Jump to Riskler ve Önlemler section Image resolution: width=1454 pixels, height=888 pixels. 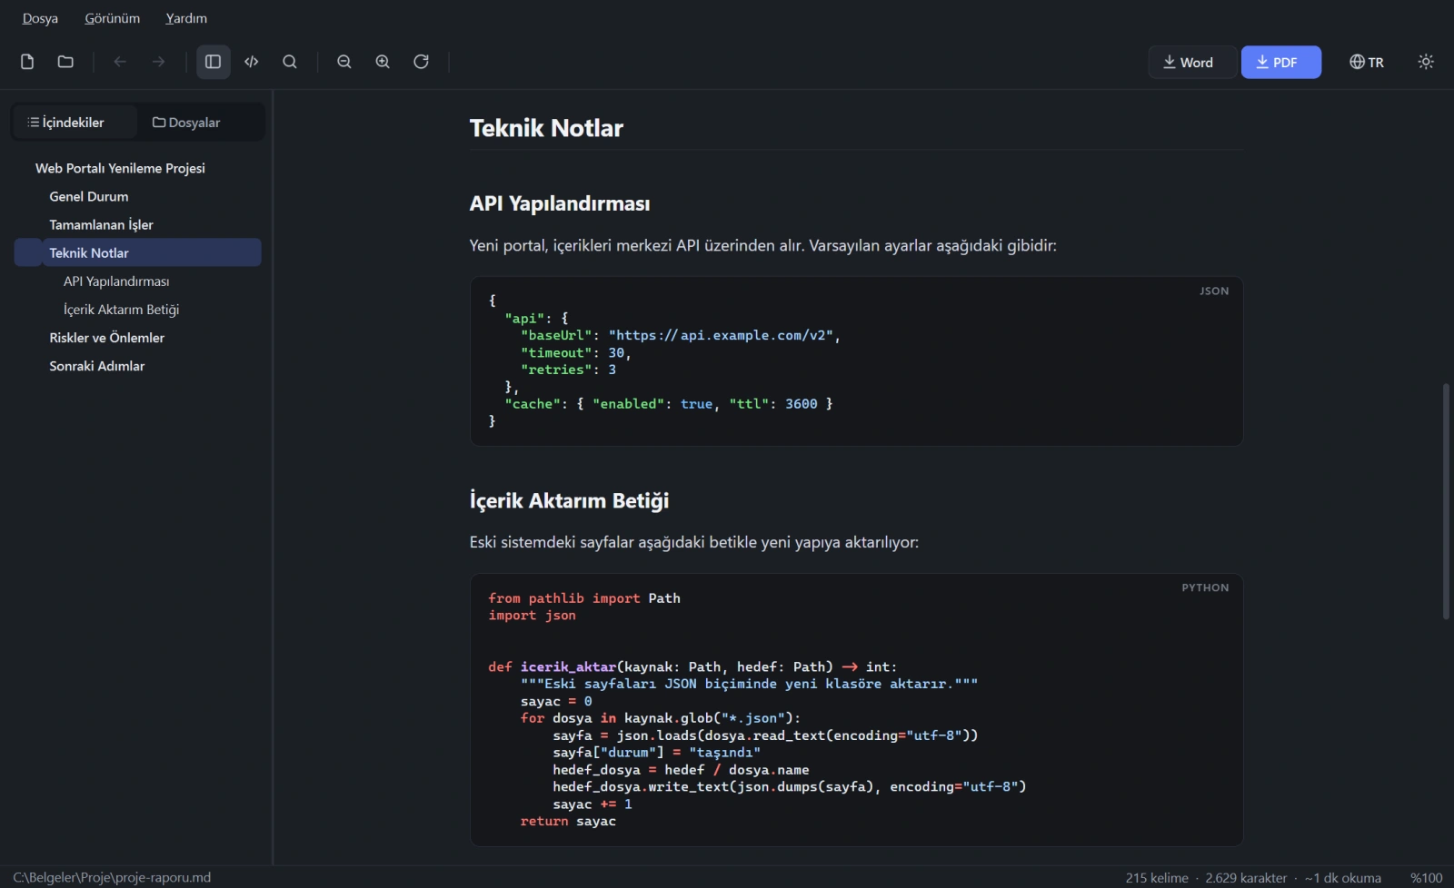pos(106,338)
